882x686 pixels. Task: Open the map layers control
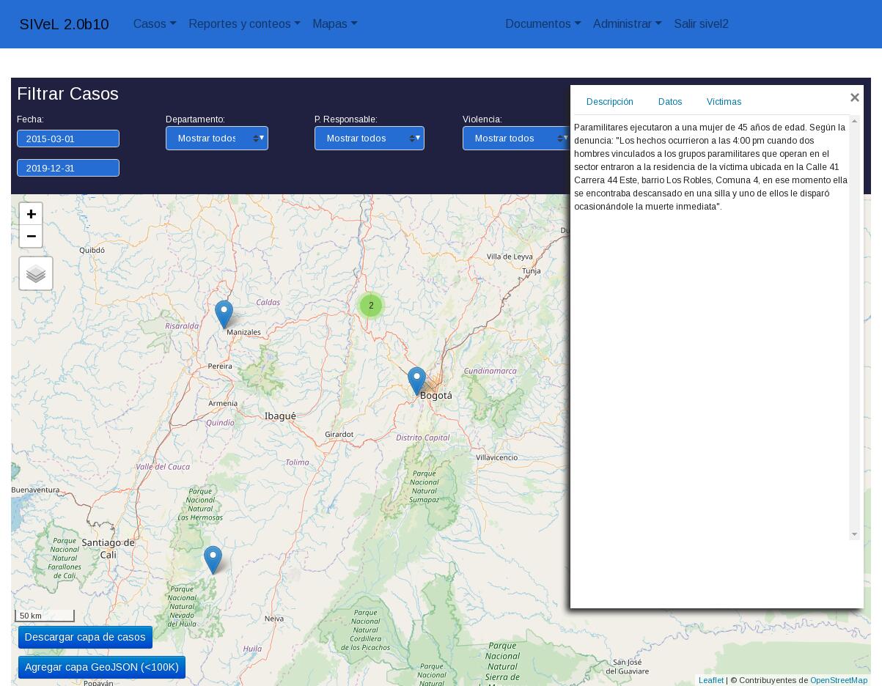click(x=36, y=273)
